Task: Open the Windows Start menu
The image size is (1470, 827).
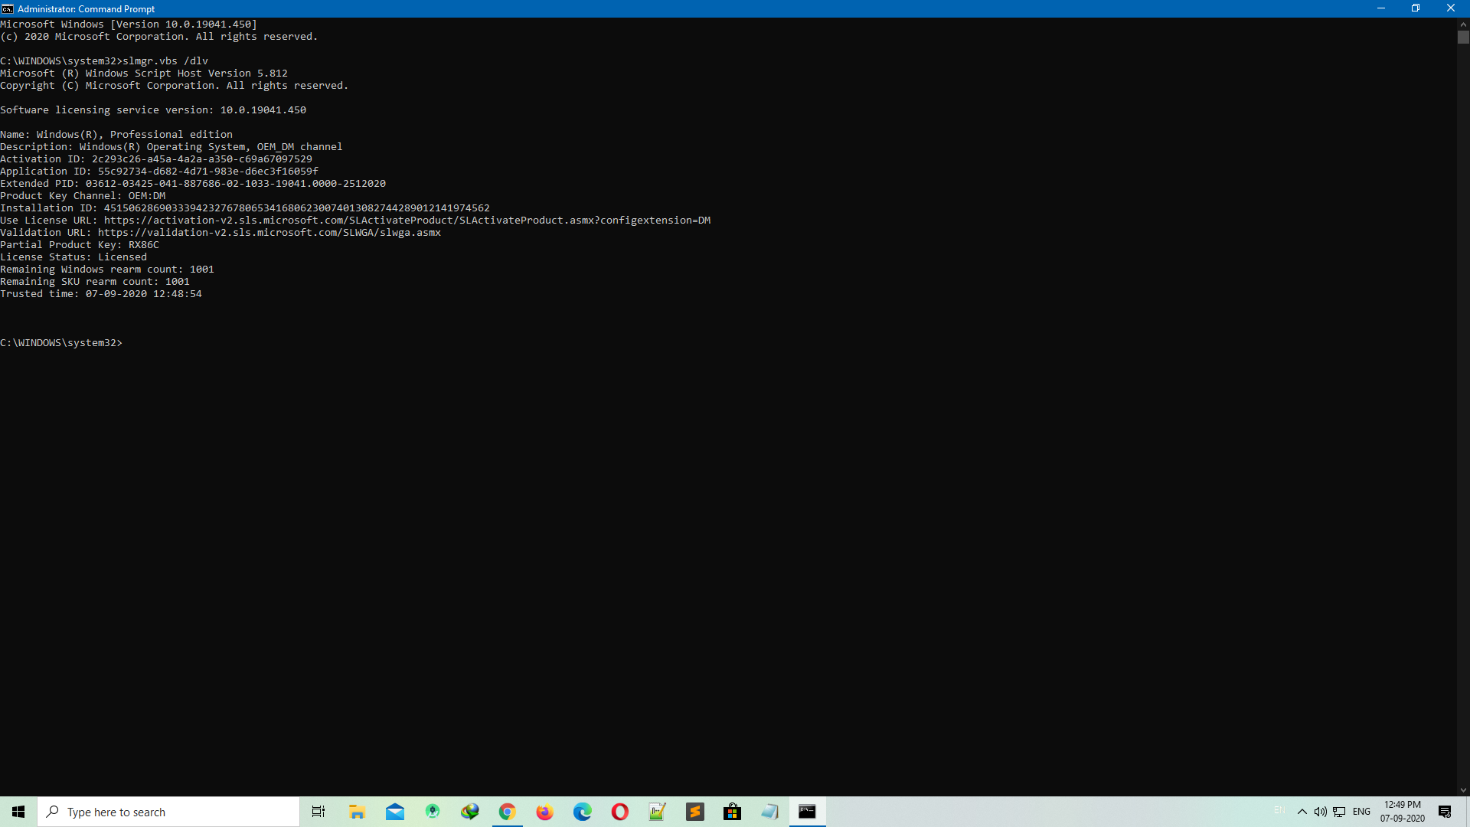Action: pos(18,812)
